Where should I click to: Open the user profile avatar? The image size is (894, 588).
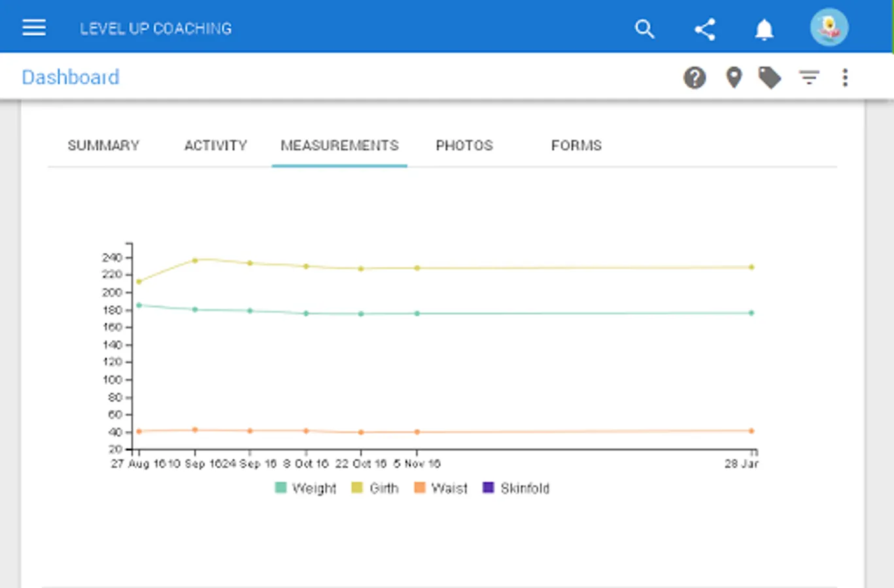click(829, 27)
